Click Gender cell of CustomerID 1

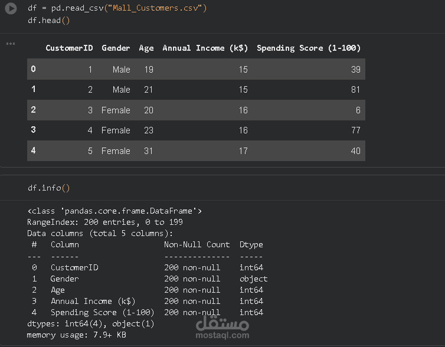(122, 70)
